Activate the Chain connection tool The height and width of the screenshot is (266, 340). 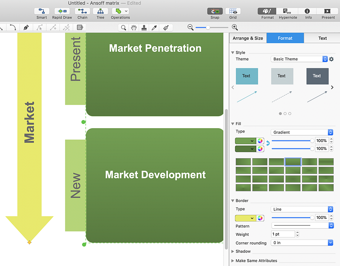[x=82, y=11]
